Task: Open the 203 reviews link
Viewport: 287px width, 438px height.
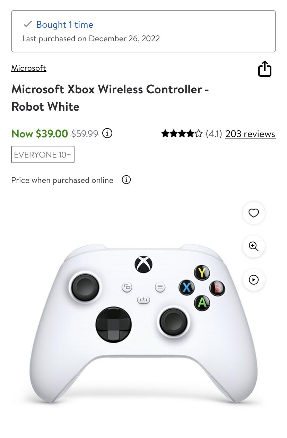Action: tap(250, 134)
